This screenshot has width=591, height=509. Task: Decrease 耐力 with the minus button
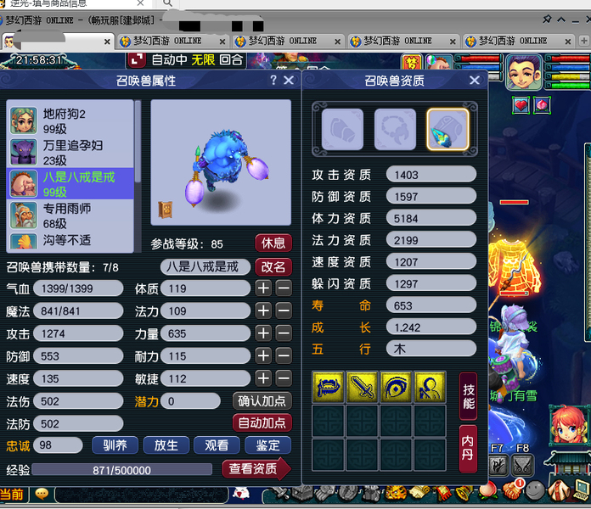pyautogui.click(x=284, y=356)
